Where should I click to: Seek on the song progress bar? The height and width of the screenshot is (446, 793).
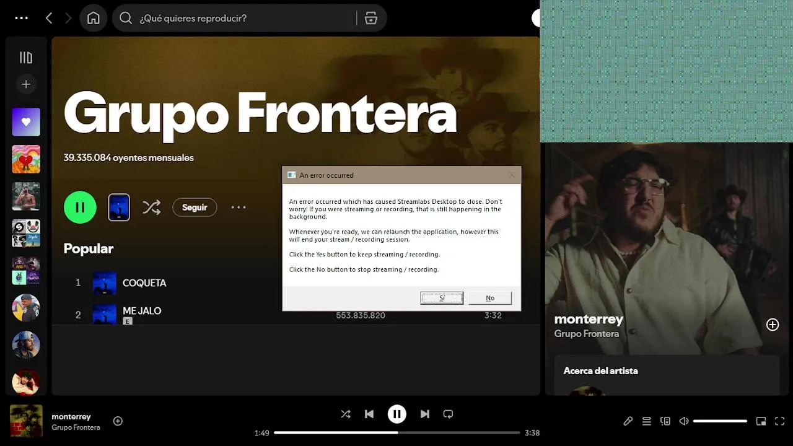397,432
